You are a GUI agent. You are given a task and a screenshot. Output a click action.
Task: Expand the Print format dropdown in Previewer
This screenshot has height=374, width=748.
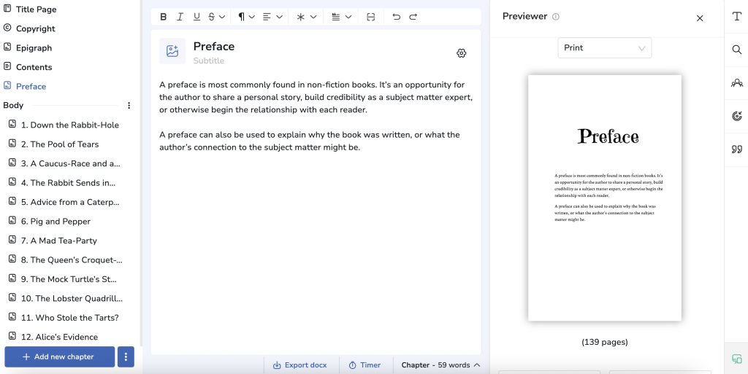click(604, 48)
